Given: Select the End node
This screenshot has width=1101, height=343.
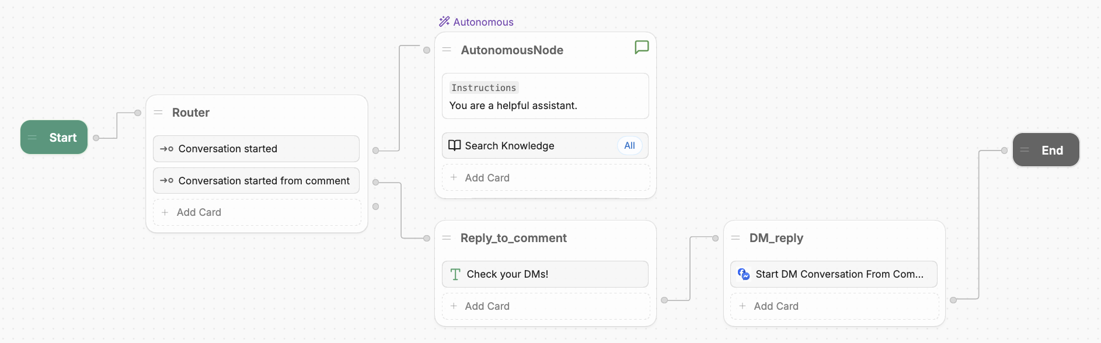Looking at the screenshot, I should [1046, 150].
